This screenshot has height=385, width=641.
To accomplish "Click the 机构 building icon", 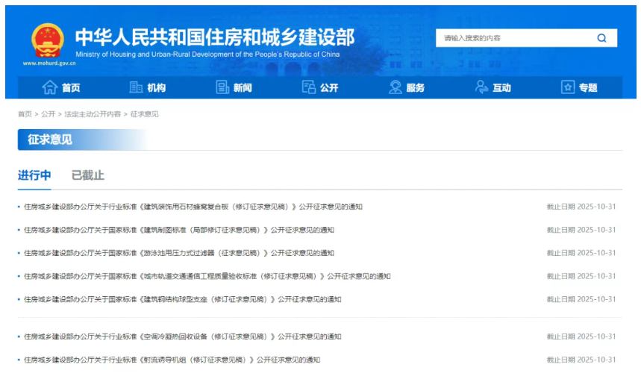I will coord(136,87).
